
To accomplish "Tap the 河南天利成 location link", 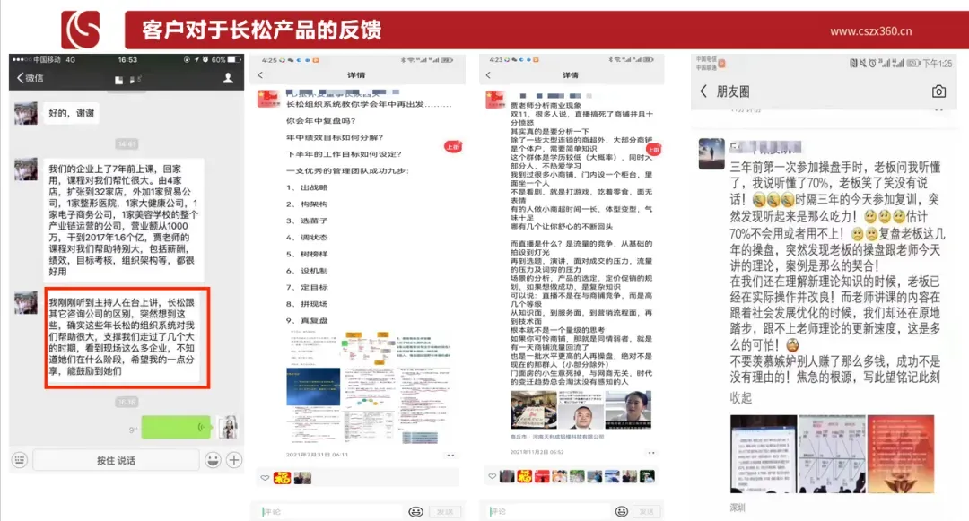I will point(557,437).
